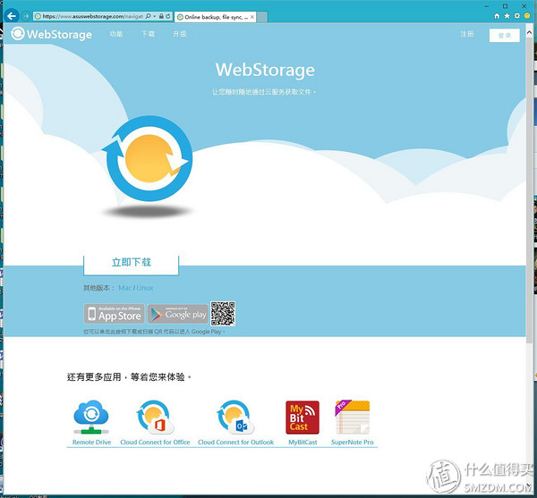Open the Mac version link
This screenshot has height=498, width=537.
click(124, 288)
